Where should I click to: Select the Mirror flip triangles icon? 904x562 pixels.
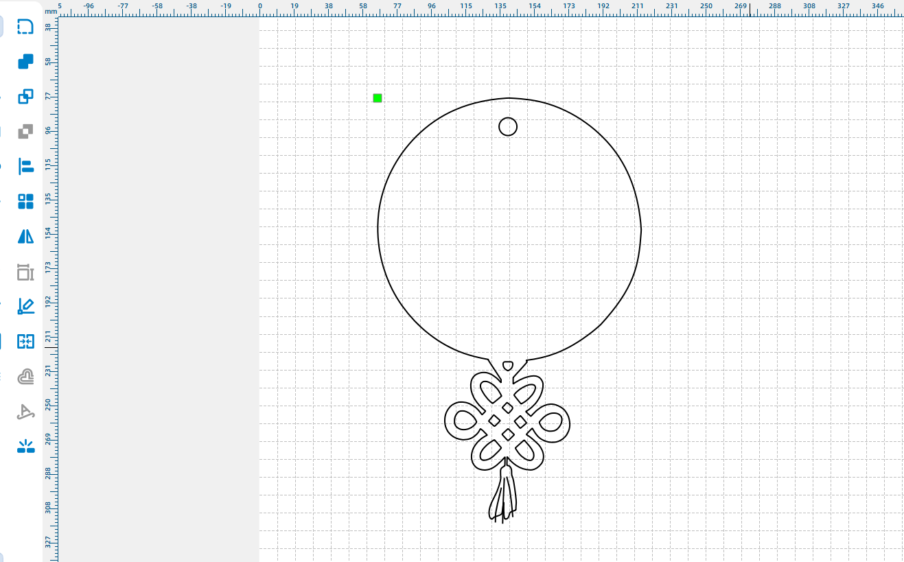point(25,237)
